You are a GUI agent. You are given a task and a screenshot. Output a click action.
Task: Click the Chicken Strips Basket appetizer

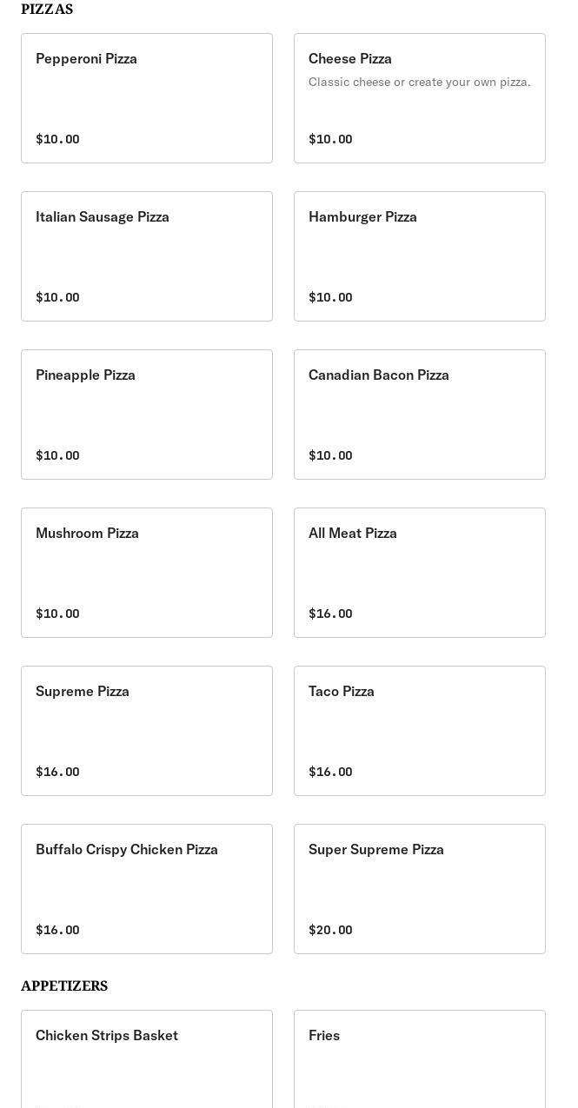pyautogui.click(x=146, y=1060)
